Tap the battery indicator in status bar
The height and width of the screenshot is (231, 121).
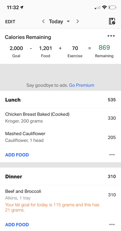point(112,8)
